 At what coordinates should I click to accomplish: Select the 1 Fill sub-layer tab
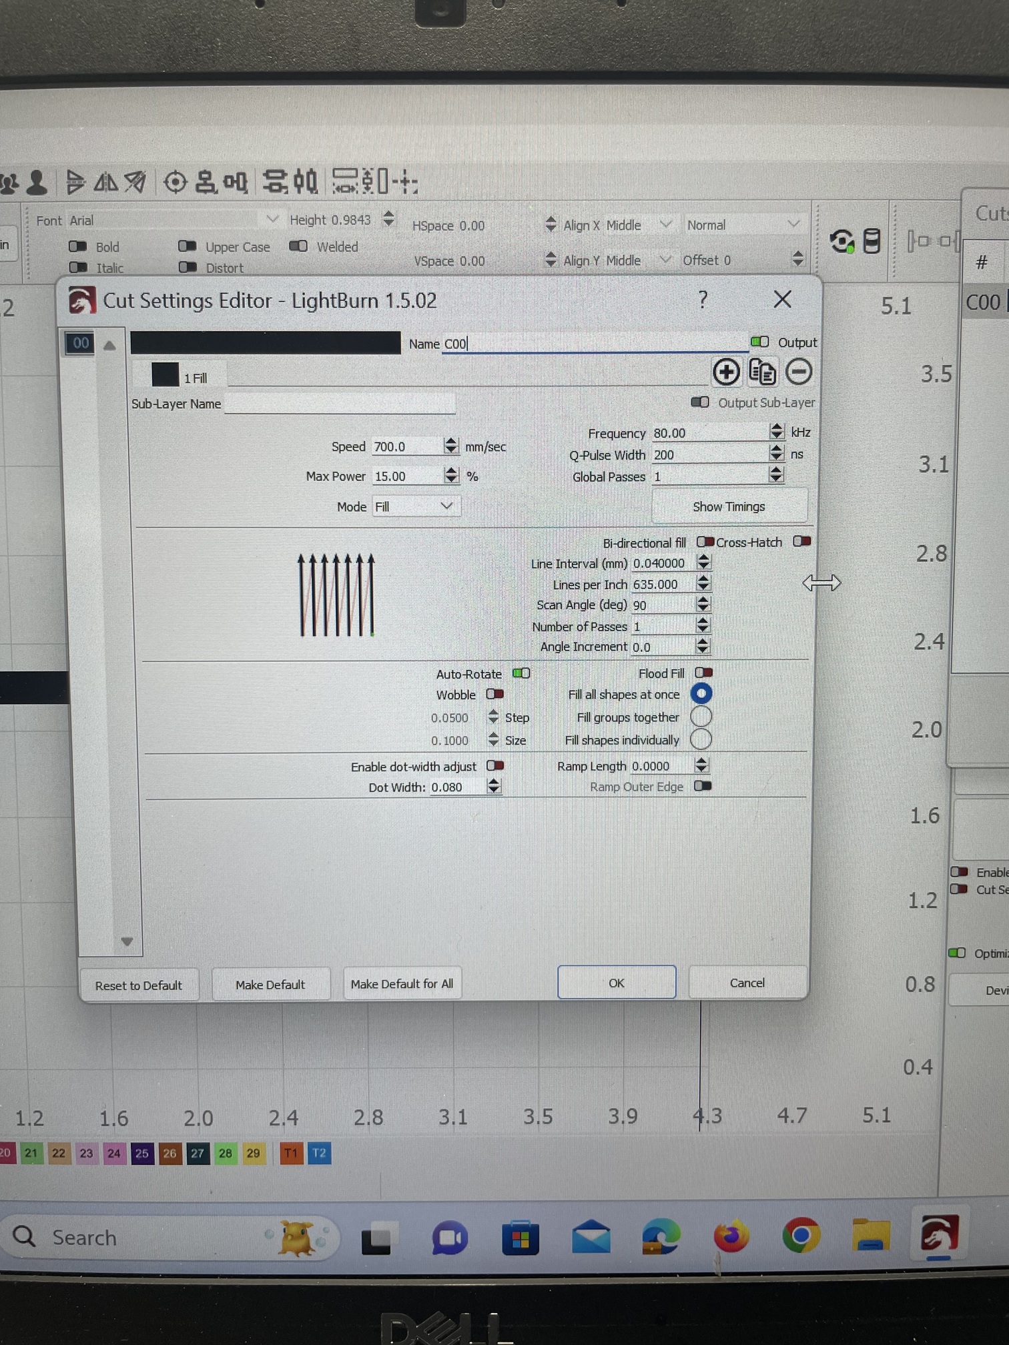tap(180, 376)
